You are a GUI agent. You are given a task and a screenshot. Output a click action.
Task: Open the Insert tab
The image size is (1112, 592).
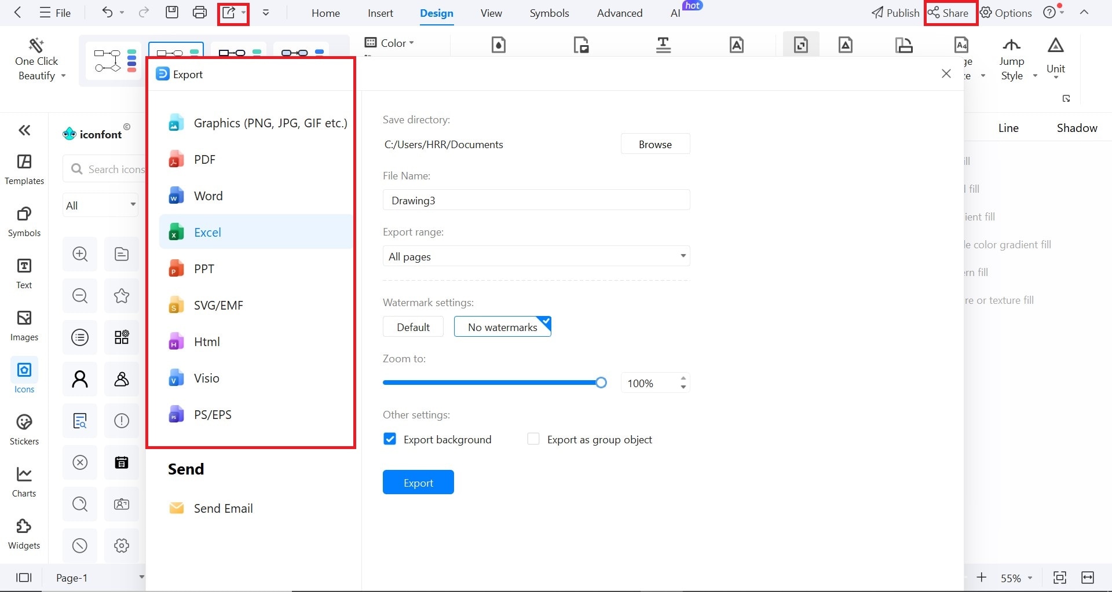381,13
